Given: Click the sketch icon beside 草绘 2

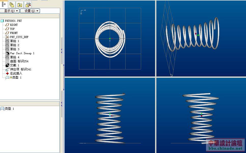Looking at the screenshot, I should click(7, 45).
